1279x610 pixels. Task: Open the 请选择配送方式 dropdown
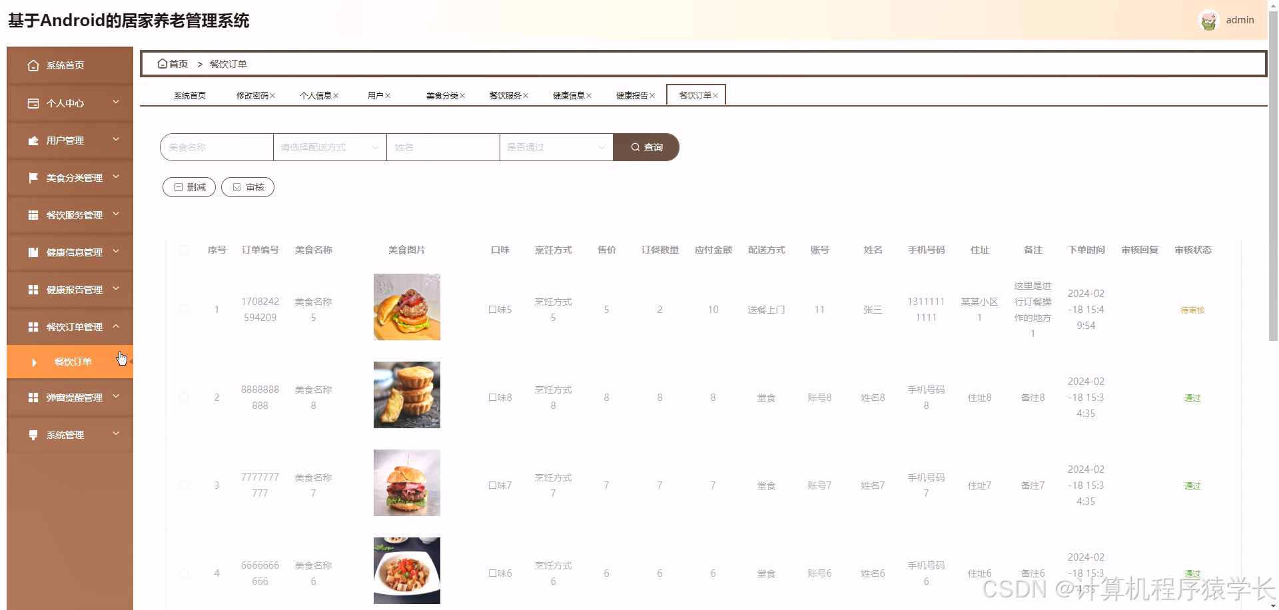[x=330, y=147]
